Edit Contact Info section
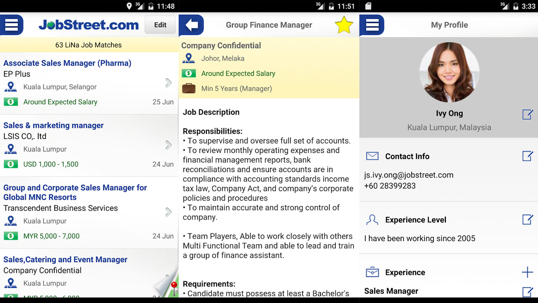The width and height of the screenshot is (538, 303). (x=527, y=156)
